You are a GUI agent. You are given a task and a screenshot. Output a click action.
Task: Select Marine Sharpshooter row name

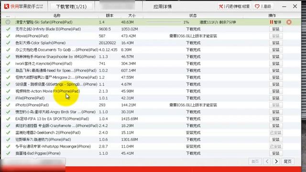pos(55,57)
